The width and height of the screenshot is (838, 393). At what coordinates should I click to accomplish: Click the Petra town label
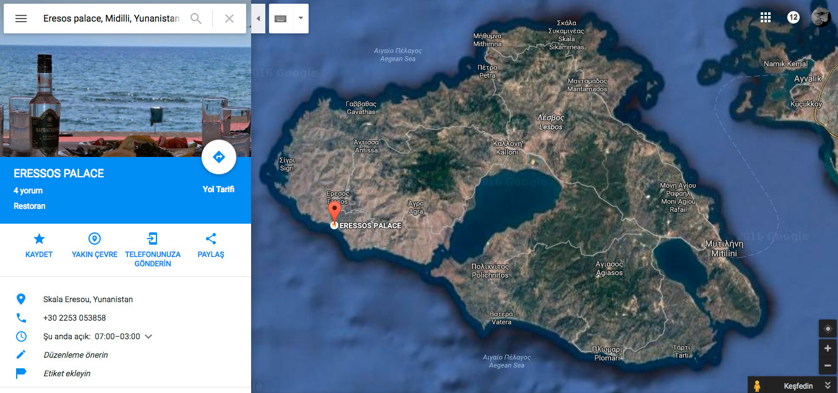coord(487,72)
